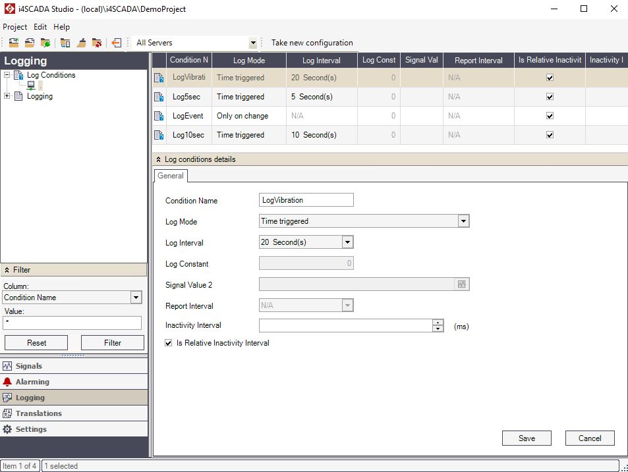Select the General tab
Viewport: 628px width, 472px height.
[x=170, y=176]
